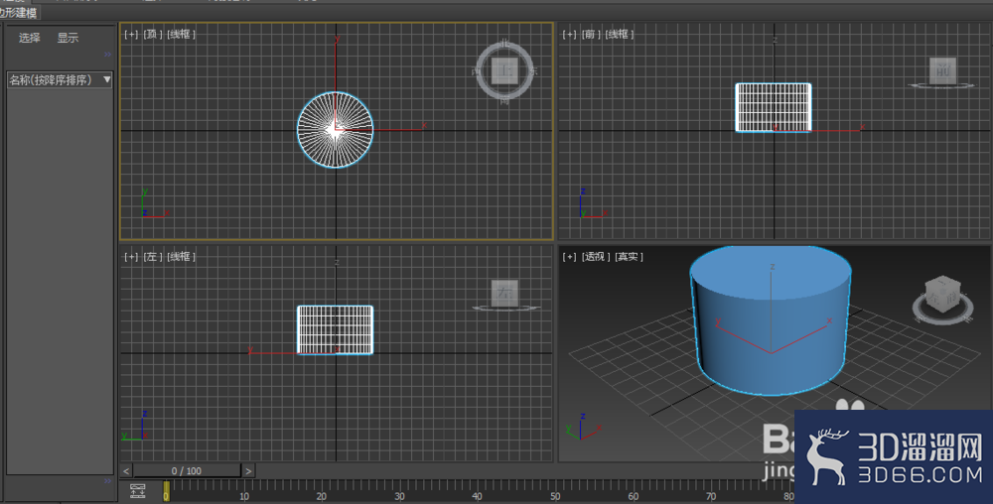Click the ViewCube in the 透视 viewport
Screen dimensions: 993x504
pos(943,295)
